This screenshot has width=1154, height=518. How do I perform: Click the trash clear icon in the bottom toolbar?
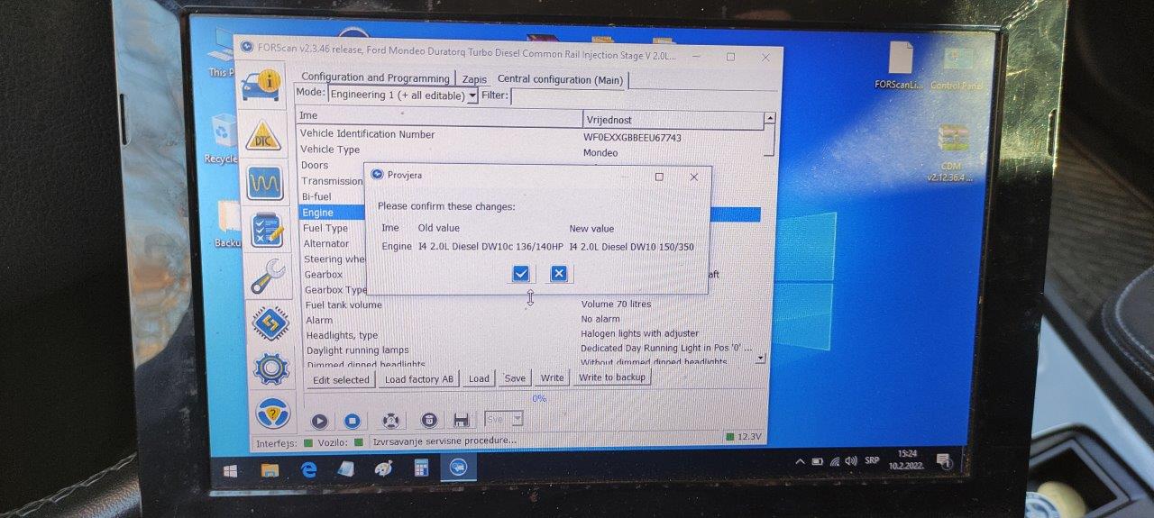(430, 420)
